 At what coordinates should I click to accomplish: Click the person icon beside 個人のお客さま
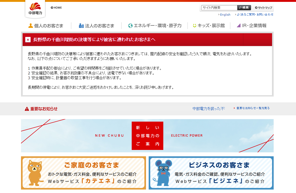[31, 26]
